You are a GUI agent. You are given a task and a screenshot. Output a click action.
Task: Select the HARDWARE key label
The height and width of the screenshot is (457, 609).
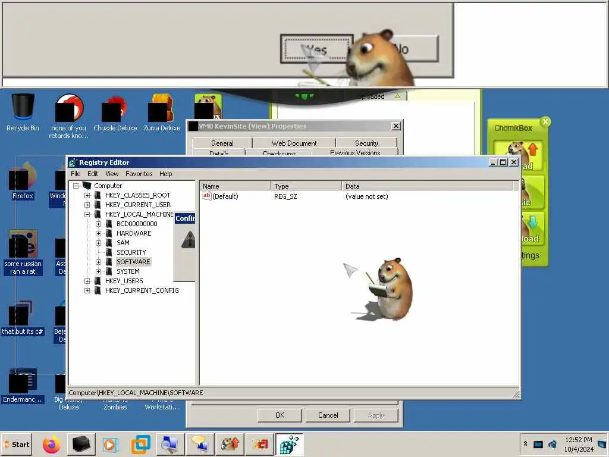coord(134,233)
